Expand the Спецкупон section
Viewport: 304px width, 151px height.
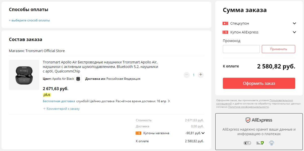[x=294, y=23]
